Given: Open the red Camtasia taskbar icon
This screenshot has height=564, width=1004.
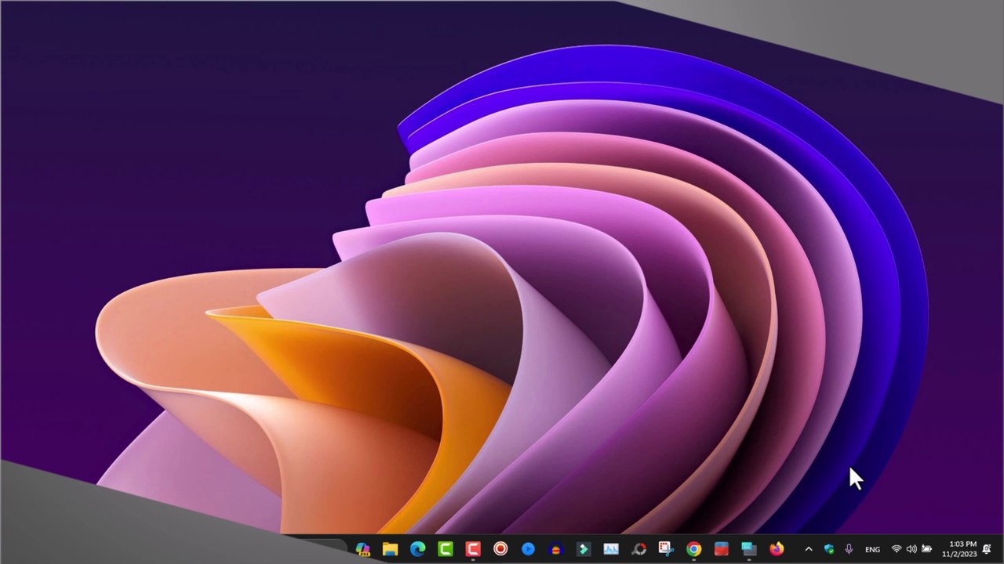Looking at the screenshot, I should (x=472, y=549).
